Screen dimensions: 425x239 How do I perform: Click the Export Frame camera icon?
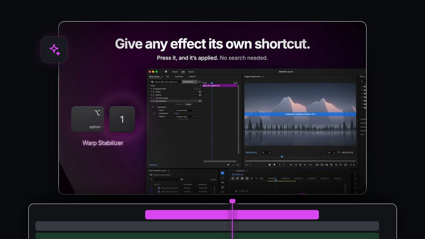tap(327, 165)
